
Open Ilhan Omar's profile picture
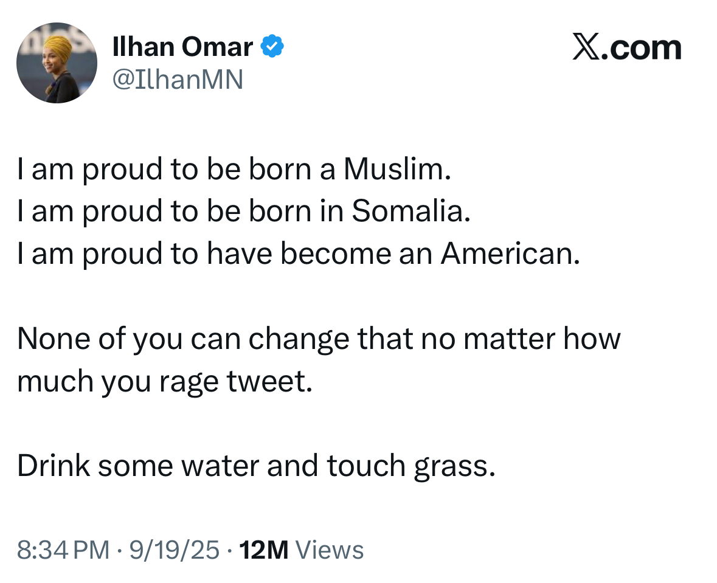pyautogui.click(x=57, y=63)
